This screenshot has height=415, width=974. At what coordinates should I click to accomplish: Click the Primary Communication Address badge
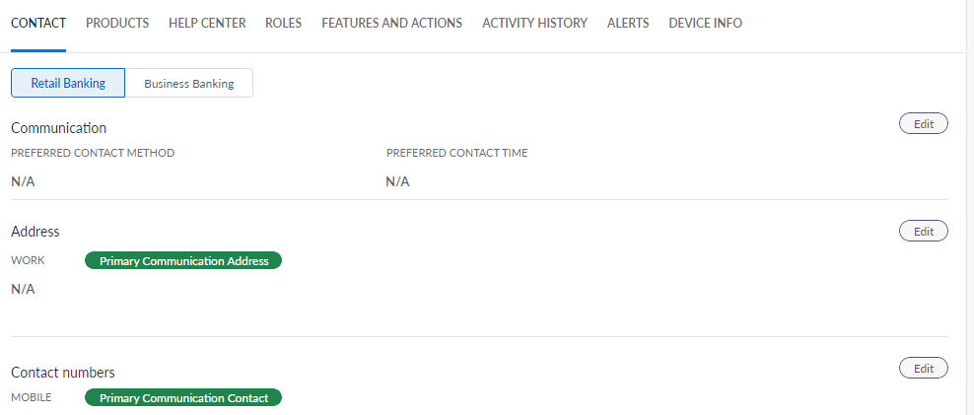tap(183, 261)
